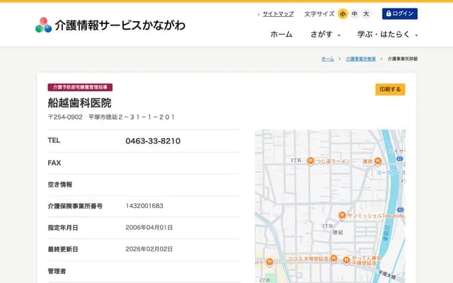Viewport: 453px width, 283px height.
Task: Set font size to 小 (small)
Action: [x=343, y=13]
